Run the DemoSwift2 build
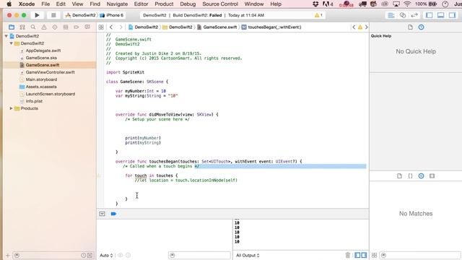 coord(37,15)
